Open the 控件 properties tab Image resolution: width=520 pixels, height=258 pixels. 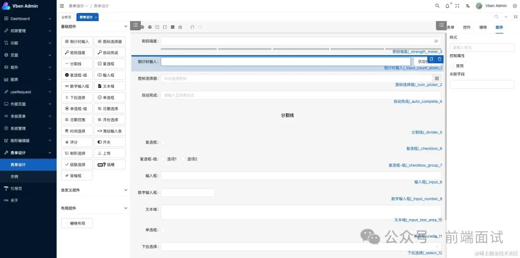coord(467,27)
